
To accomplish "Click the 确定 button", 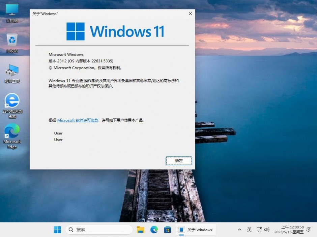I will (x=179, y=161).
